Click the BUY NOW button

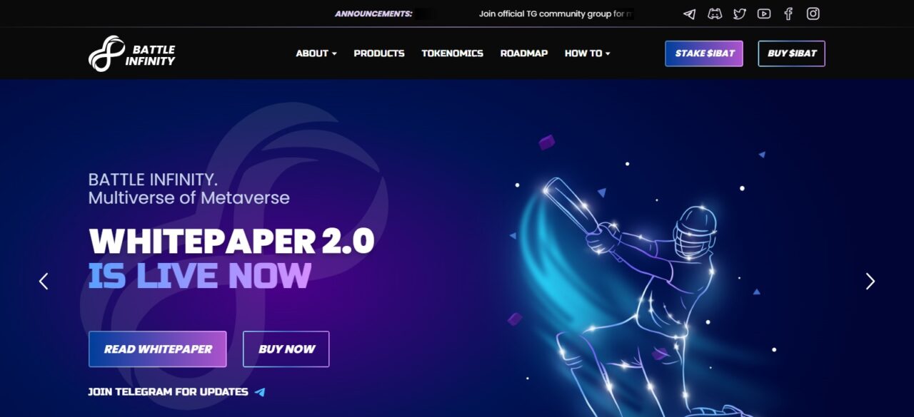click(286, 349)
